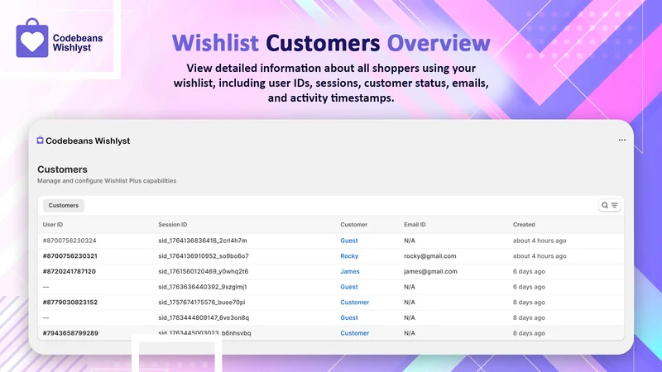Click session sid_1757674175576_buee70pi
Screen dimensions: 662x372
202,302
